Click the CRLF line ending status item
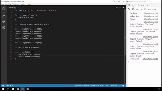 tap(108, 86)
